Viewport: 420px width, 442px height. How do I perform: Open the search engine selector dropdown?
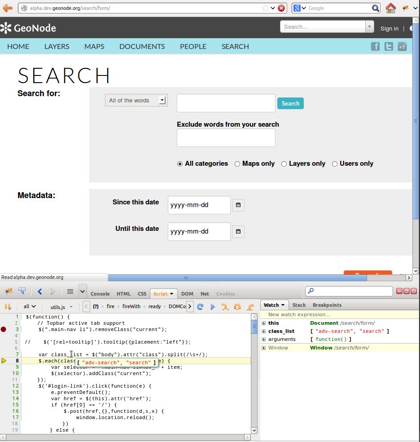pyautogui.click(x=299, y=8)
